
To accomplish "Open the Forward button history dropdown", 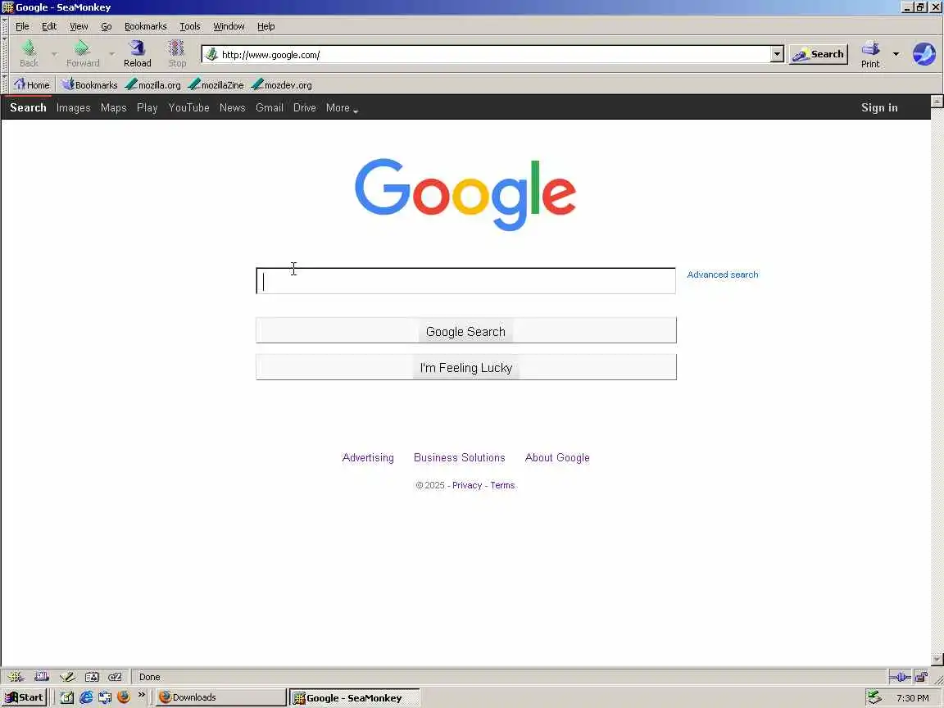I will pyautogui.click(x=112, y=54).
